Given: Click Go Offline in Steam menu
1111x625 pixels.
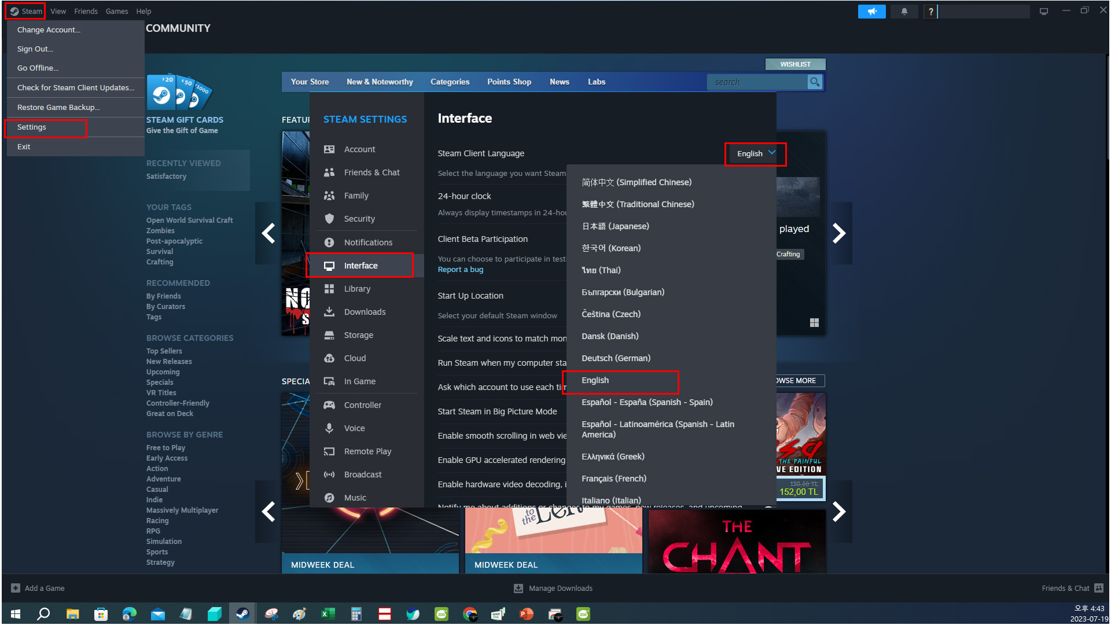Looking at the screenshot, I should (38, 68).
